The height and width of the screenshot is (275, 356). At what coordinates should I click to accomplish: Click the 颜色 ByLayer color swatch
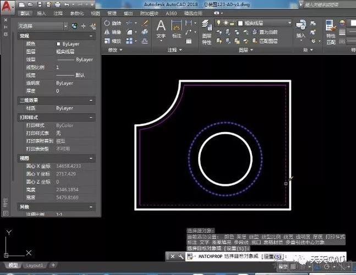[x=58, y=43]
